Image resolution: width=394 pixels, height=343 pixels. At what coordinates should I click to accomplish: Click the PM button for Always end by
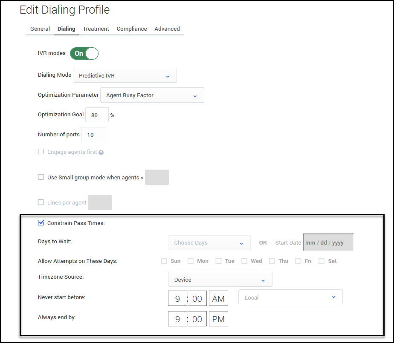point(218,319)
